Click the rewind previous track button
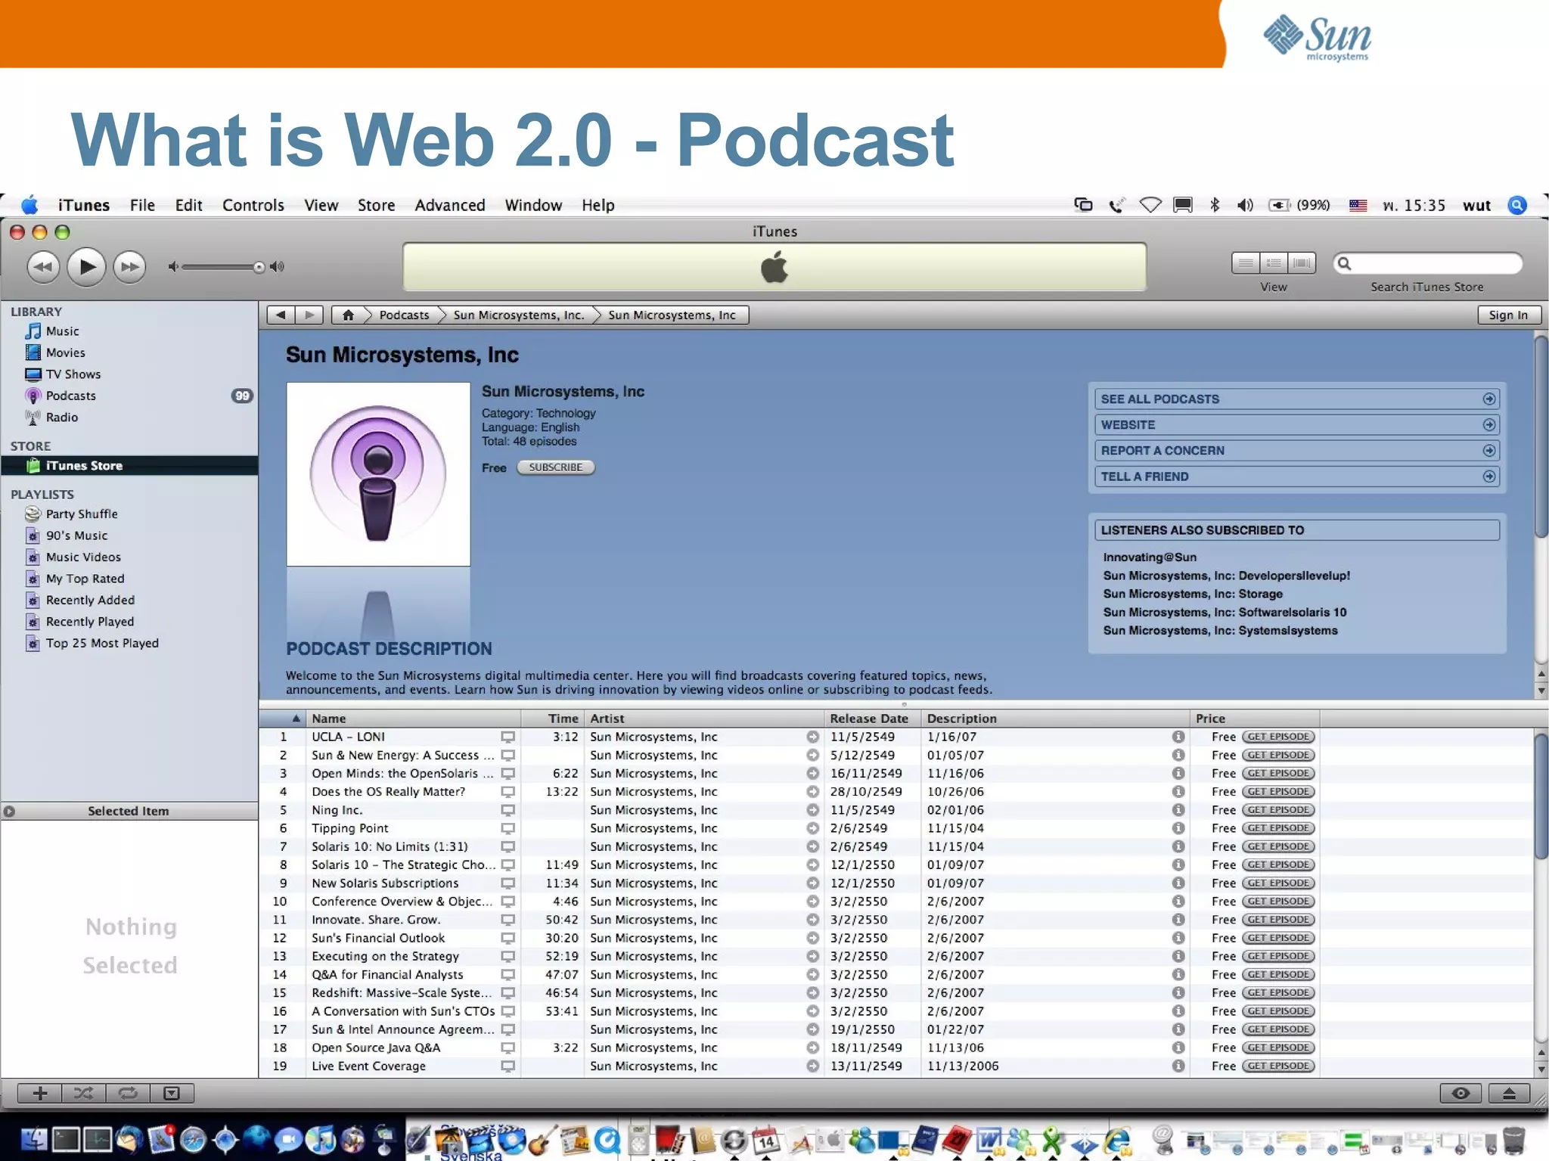Viewport: 1549px width, 1161px height. tap(43, 267)
